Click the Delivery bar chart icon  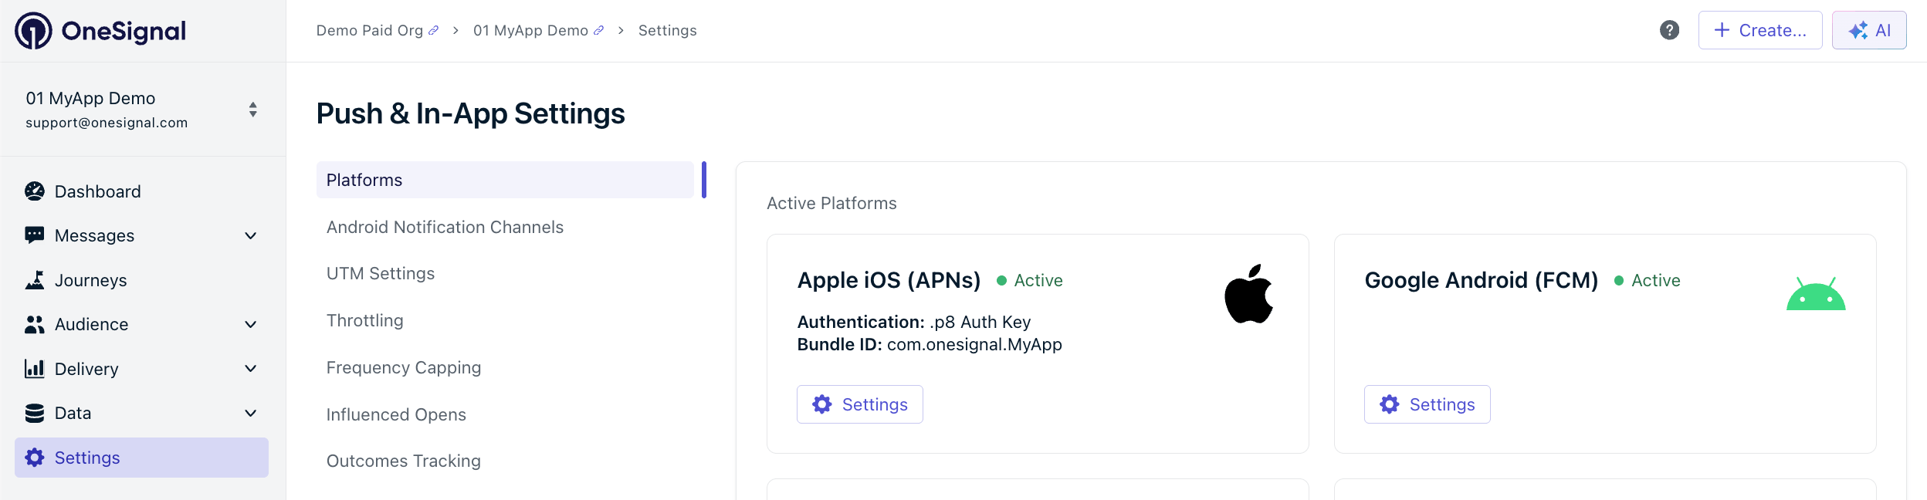click(x=35, y=369)
